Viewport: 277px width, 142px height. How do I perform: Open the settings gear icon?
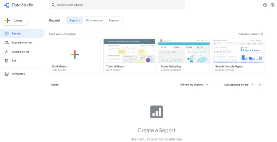(x=272, y=5)
